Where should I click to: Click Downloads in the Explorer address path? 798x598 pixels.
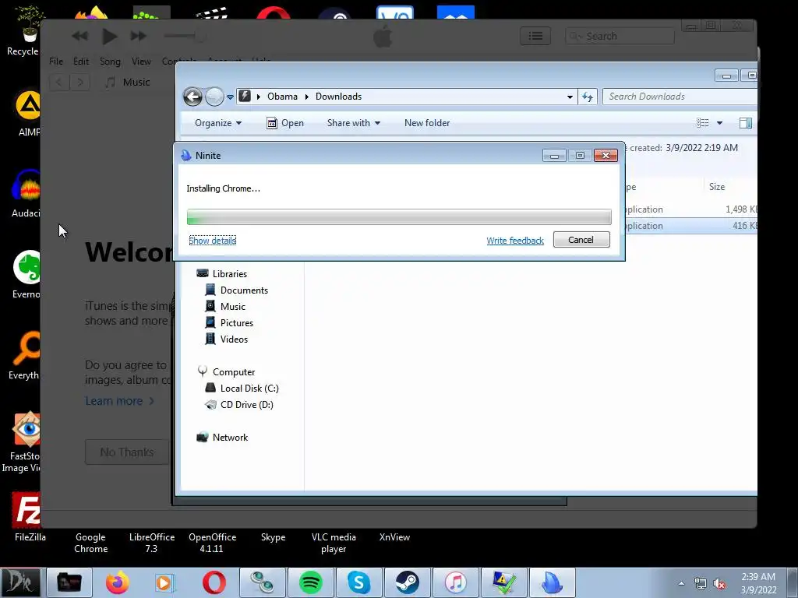pyautogui.click(x=338, y=96)
